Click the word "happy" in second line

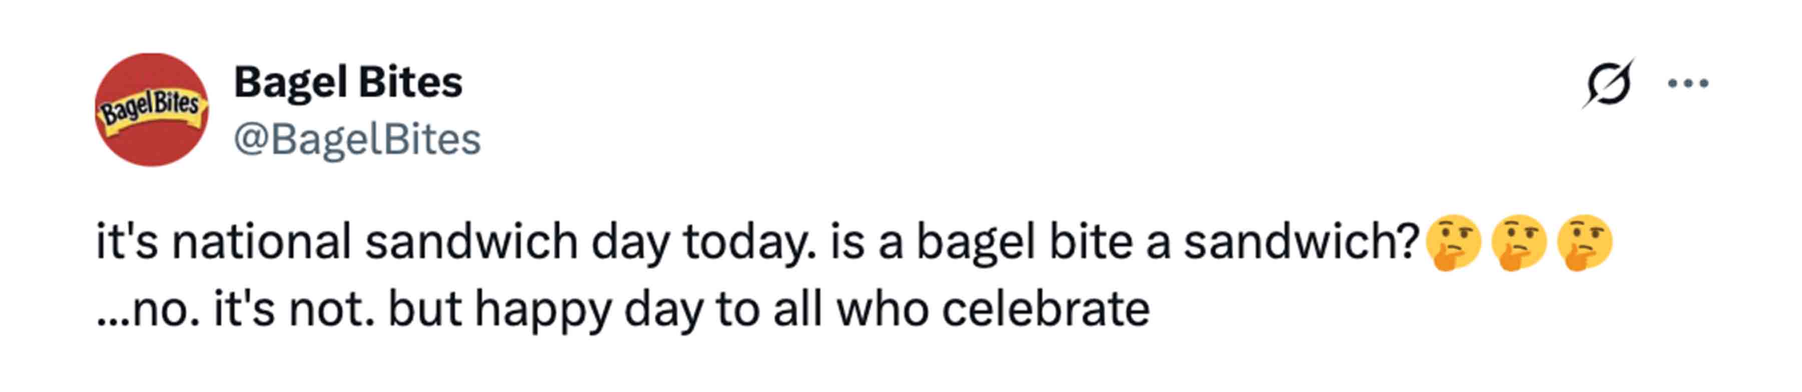click(x=543, y=309)
